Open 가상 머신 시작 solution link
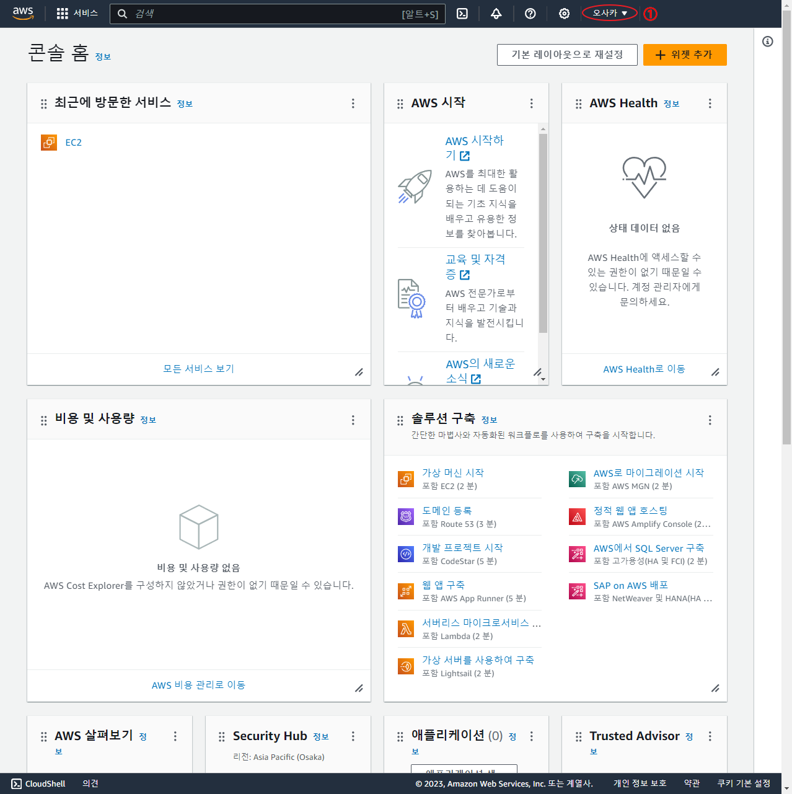This screenshot has height=794, width=792. click(x=453, y=473)
